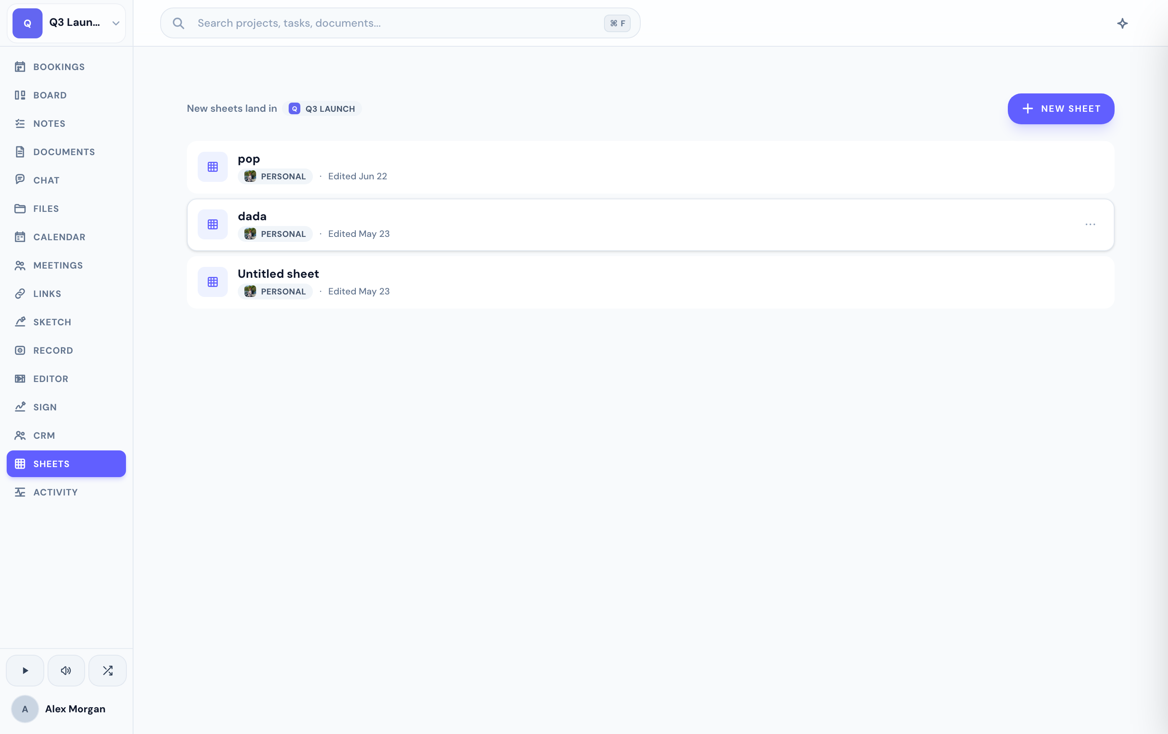Click the PERSONAL tag on dada row

pos(275,234)
